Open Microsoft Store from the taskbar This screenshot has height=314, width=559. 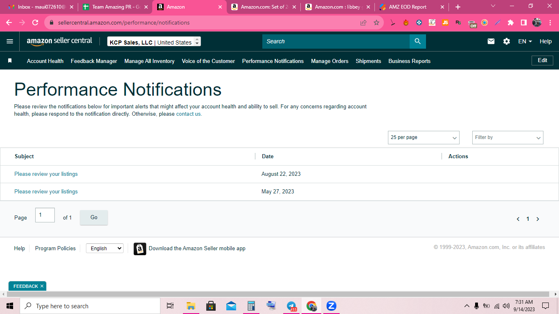211,306
